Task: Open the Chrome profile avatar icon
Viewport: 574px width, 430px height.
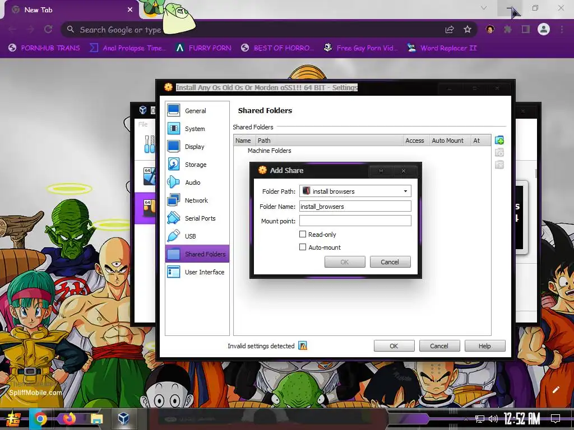Action: 544,29
